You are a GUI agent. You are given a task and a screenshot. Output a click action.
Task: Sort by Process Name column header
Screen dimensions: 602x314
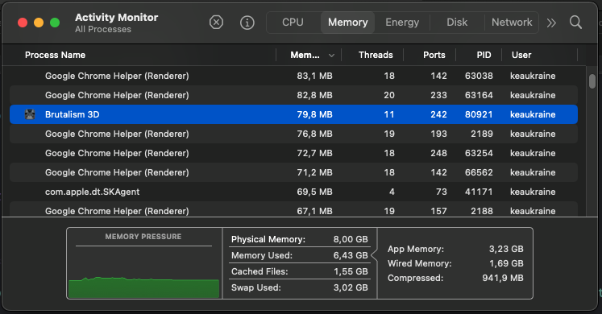pyautogui.click(x=55, y=55)
